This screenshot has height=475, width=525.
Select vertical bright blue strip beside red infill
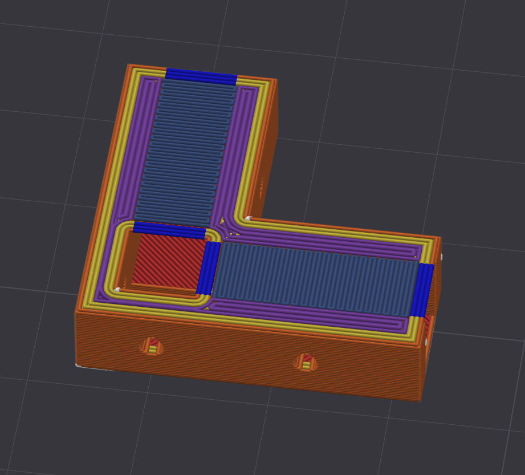[208, 269]
